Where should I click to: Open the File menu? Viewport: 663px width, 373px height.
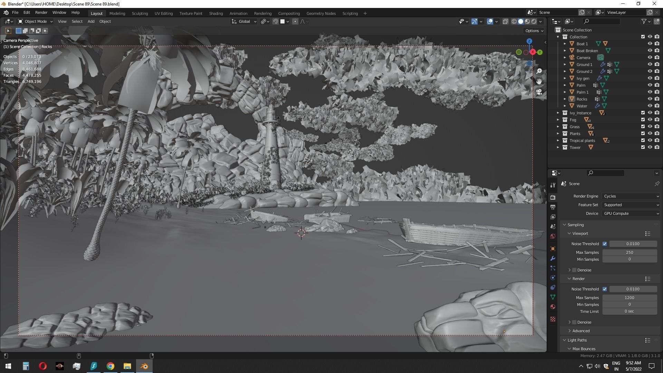[15, 12]
